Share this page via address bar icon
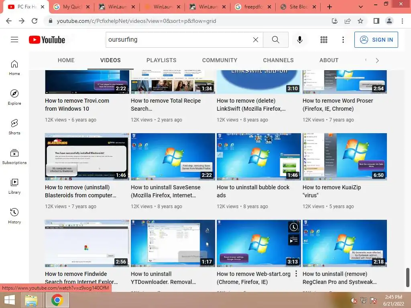 click(348, 21)
